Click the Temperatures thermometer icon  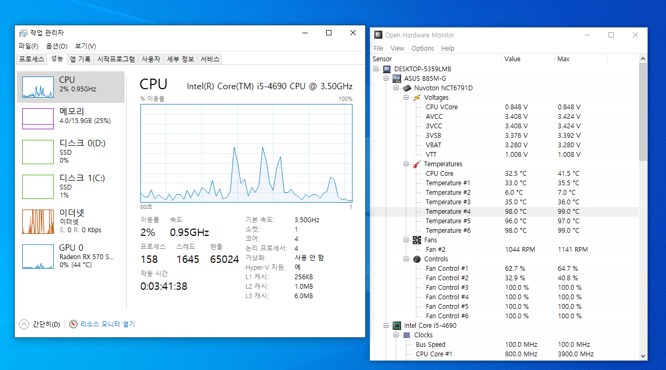pos(417,164)
